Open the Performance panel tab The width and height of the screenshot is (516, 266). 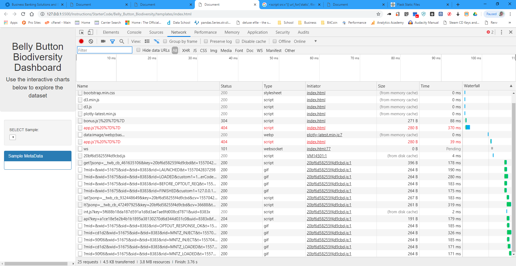click(x=205, y=32)
